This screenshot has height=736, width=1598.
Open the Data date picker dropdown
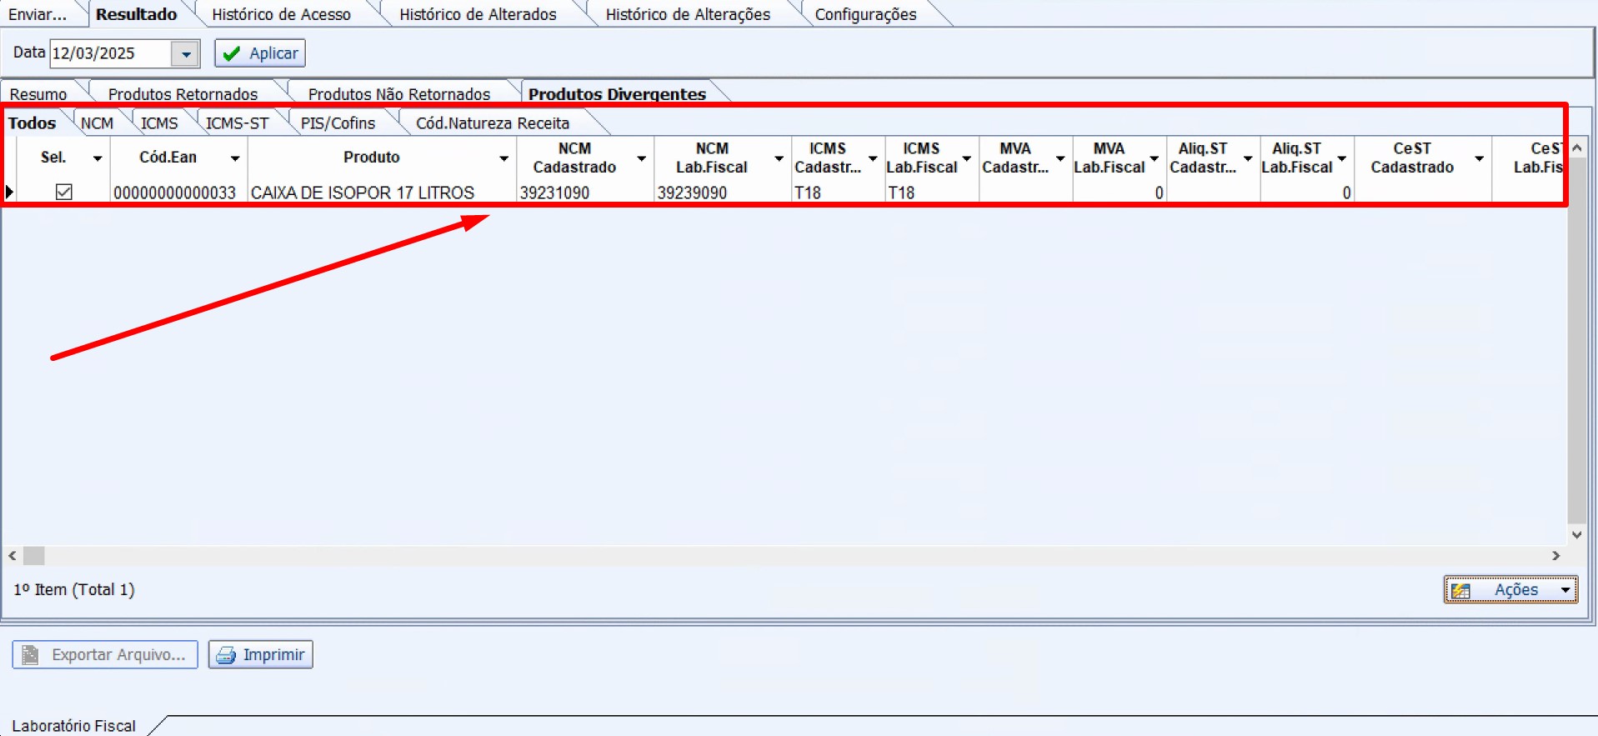pos(186,54)
